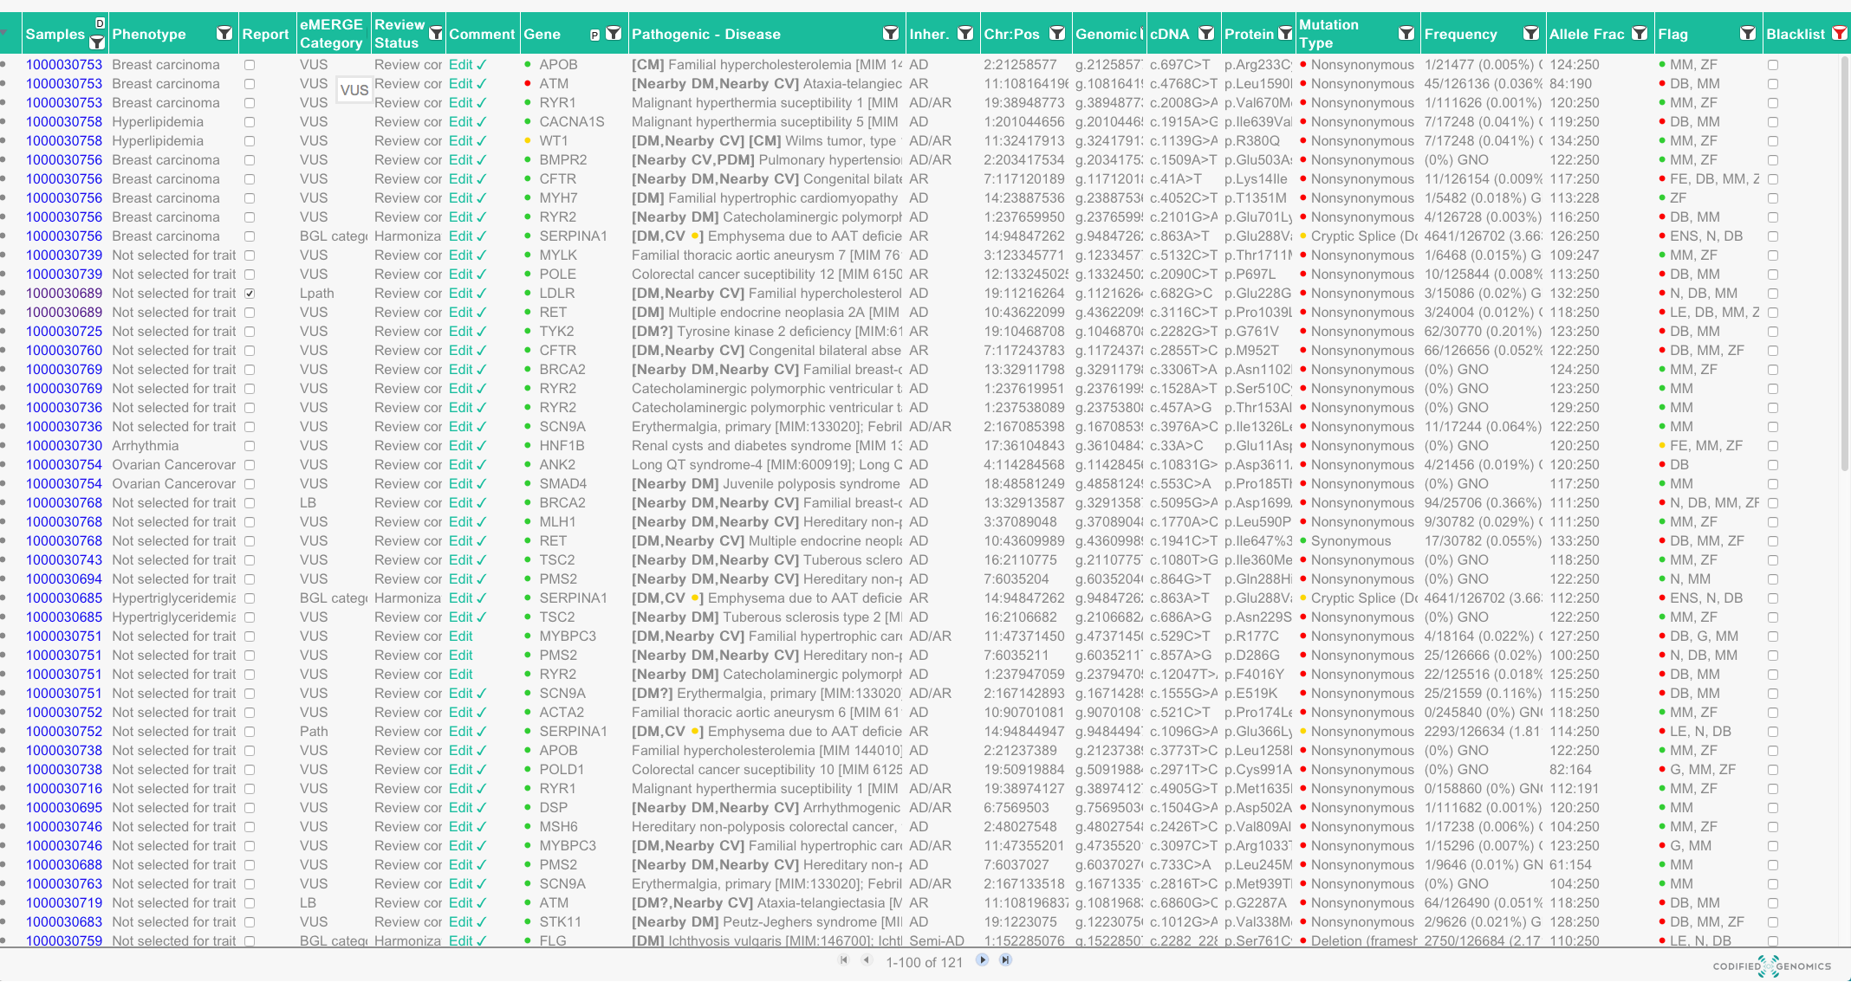
Task: Open the Protein column filter funnel
Action: [x=1285, y=34]
